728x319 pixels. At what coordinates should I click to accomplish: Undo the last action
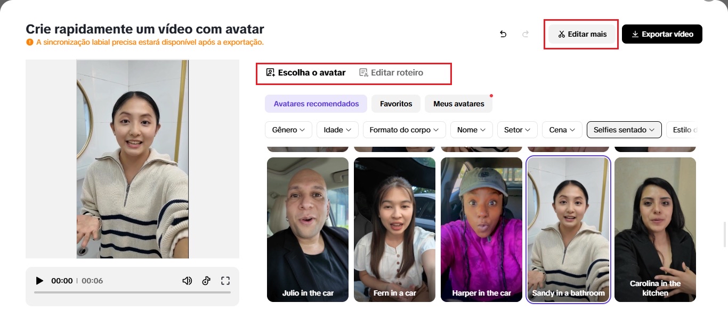[x=503, y=34]
